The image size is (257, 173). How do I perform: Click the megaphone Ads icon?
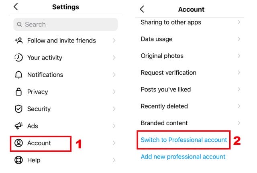coord(18,126)
